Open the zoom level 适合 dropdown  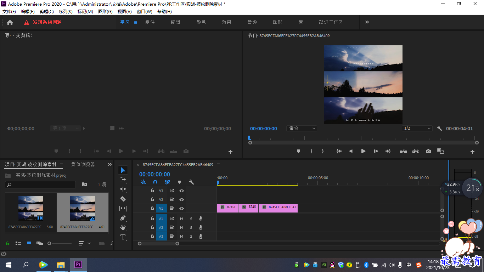302,129
